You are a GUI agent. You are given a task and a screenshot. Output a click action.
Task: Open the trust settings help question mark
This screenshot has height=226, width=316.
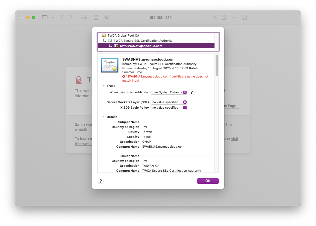point(192,92)
